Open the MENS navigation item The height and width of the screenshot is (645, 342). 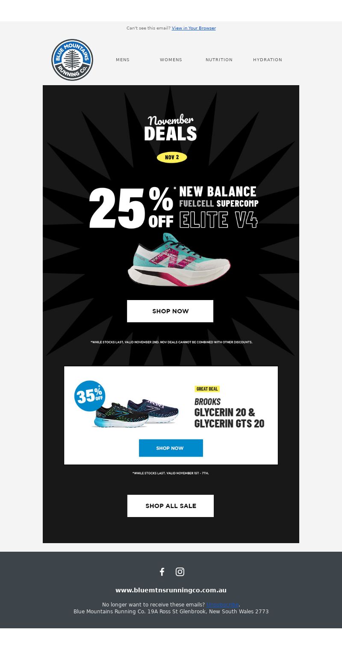(x=123, y=60)
